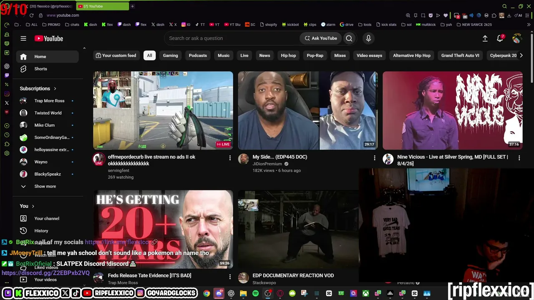Open the browser easy setup menu
The image size is (534, 300).
pyautogui.click(x=528, y=15)
